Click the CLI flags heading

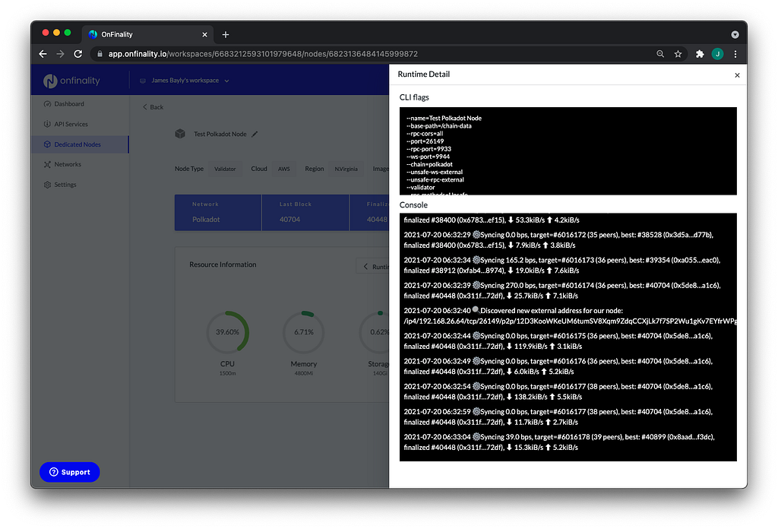[x=414, y=97]
